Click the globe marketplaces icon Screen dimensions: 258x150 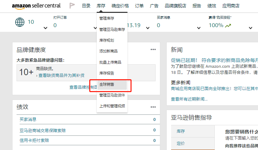pyautogui.click(x=20, y=22)
